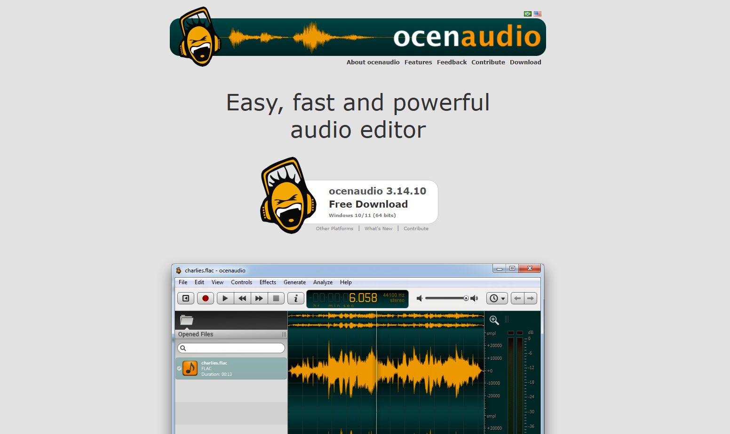The image size is (730, 434).
Task: Select charlies.flac in opened files list
Action: pyautogui.click(x=231, y=368)
